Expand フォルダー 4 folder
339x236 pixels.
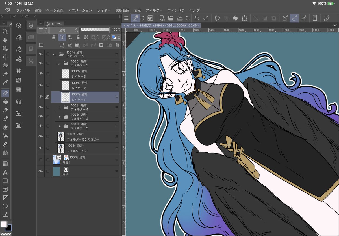pos(59,107)
